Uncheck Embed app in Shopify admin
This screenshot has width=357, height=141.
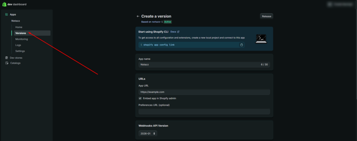(140, 98)
